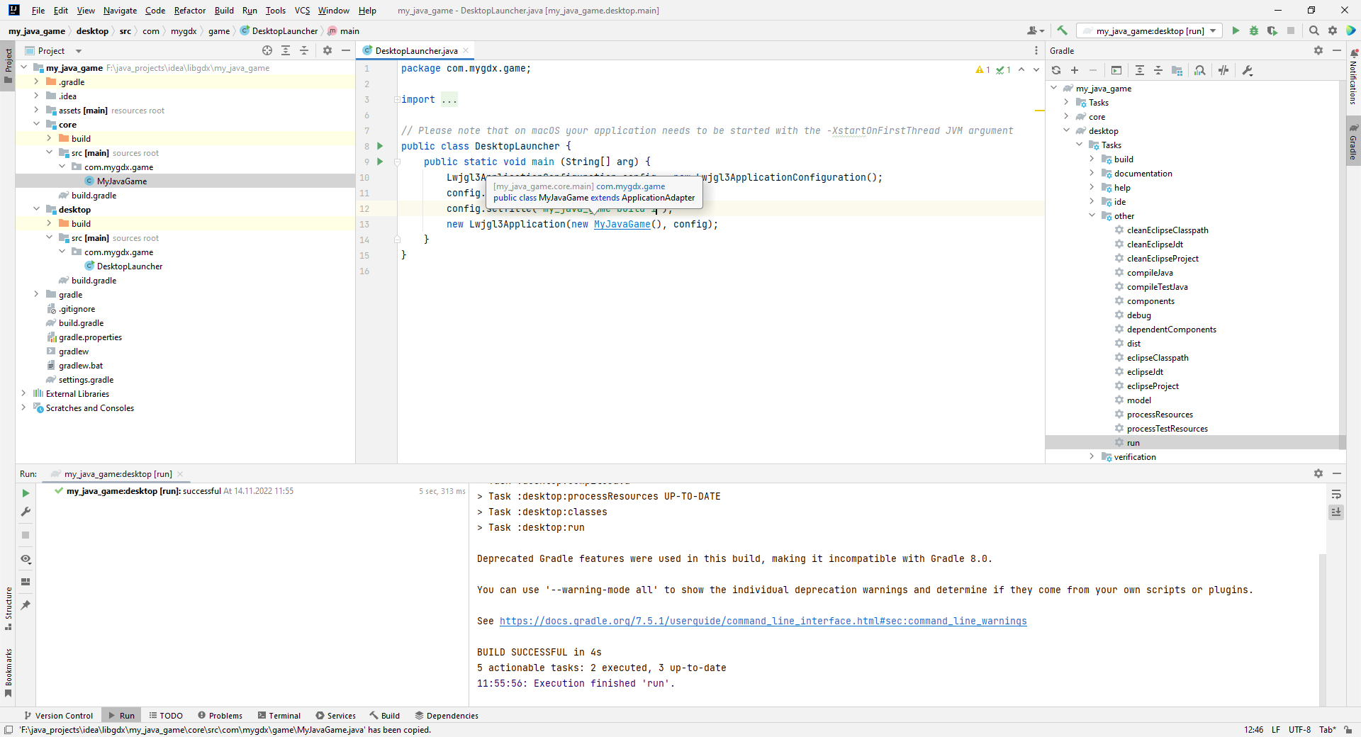Click Version Control button in bottom bar
This screenshot has height=737, width=1361.
(58, 715)
